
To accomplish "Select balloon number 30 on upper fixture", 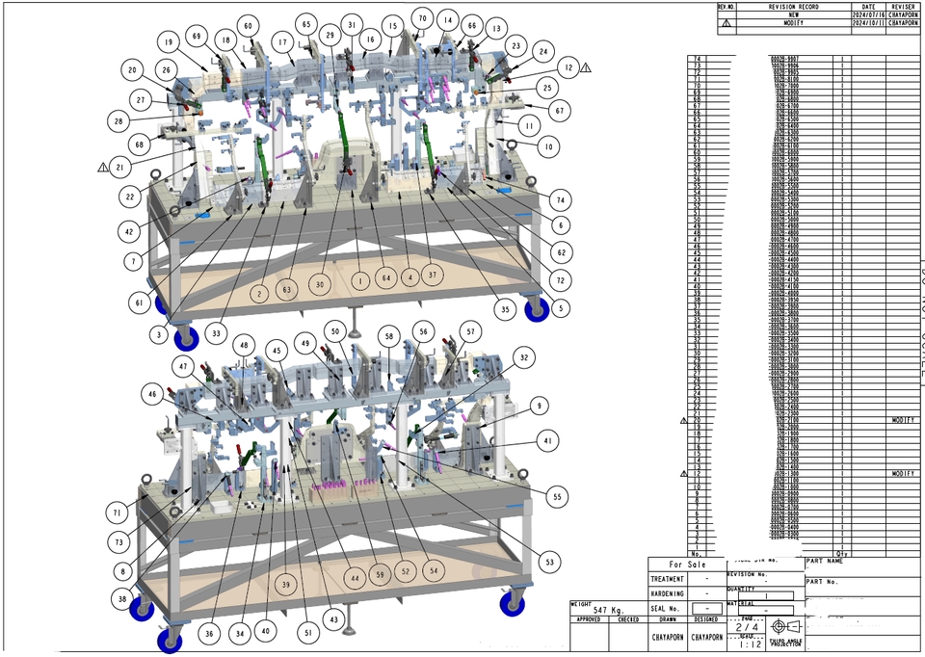I will click(x=317, y=283).
